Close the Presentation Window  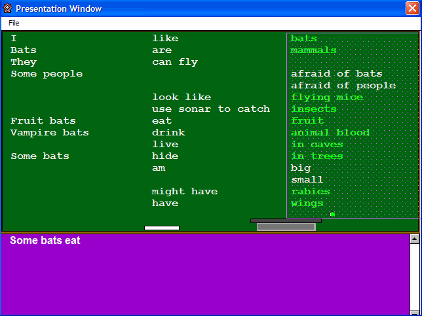tap(412, 9)
